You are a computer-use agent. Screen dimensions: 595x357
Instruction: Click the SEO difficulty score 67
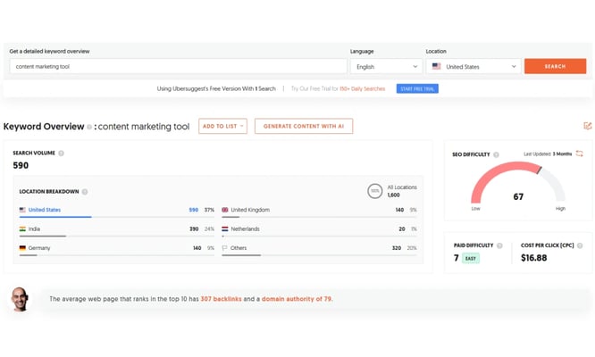518,196
